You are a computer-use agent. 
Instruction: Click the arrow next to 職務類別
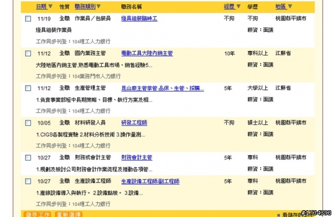(98, 6)
